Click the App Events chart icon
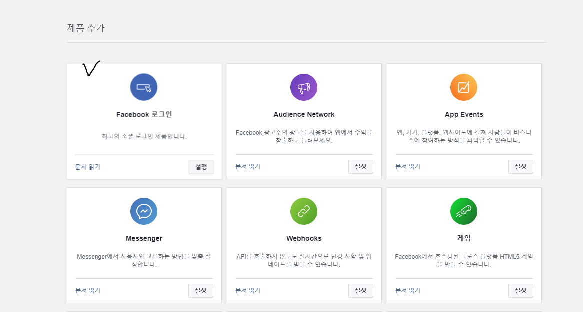The width and height of the screenshot is (583, 312). pyautogui.click(x=463, y=87)
